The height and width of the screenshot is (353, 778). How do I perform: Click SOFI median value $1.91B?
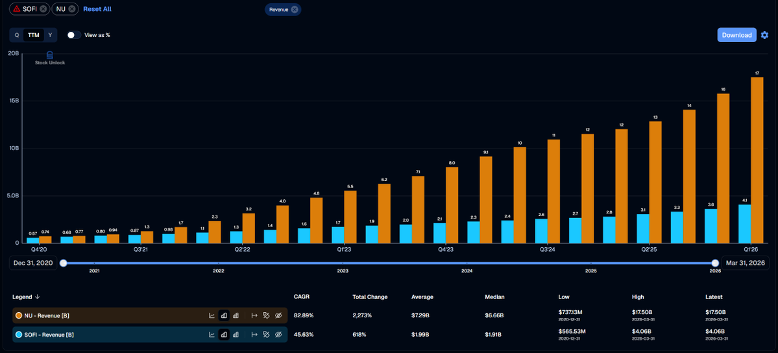[494, 335]
